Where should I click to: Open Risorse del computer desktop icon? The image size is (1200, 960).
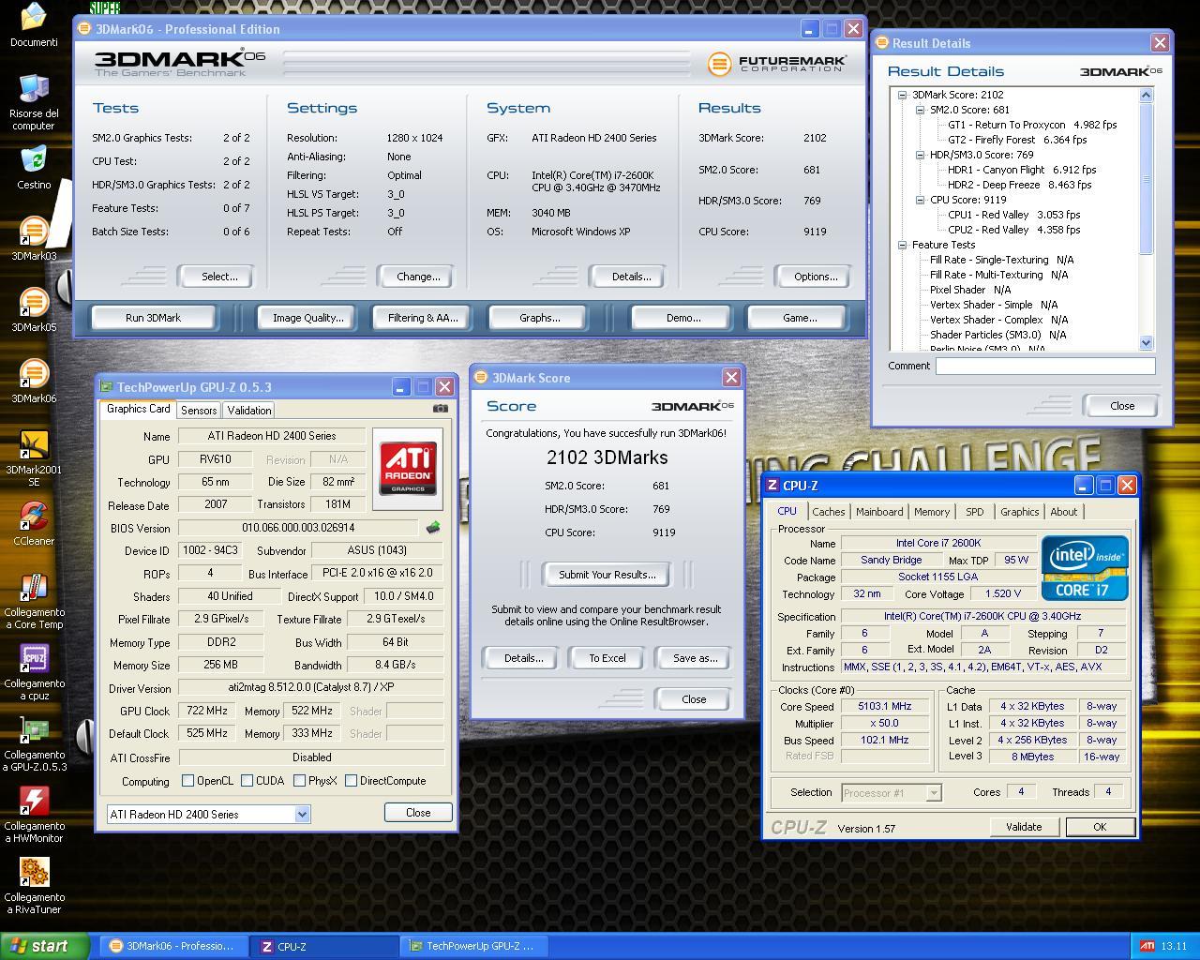click(x=34, y=102)
